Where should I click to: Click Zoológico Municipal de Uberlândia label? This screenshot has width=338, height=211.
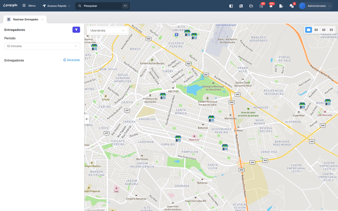click(x=213, y=88)
